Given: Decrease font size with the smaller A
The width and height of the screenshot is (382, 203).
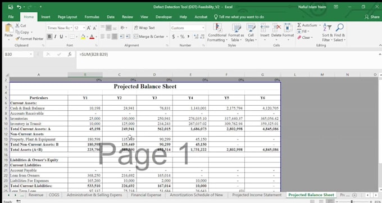Looking at the screenshot, I should click(x=94, y=28).
